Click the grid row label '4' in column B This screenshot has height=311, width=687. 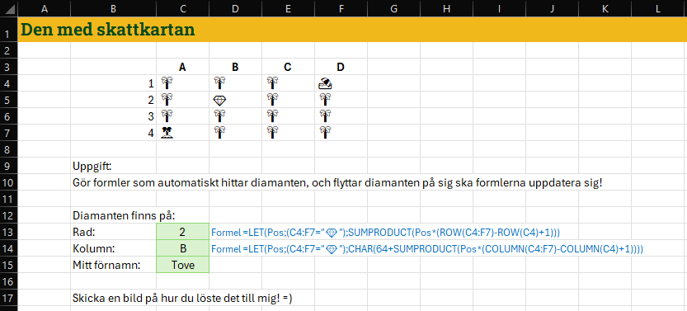pos(151,133)
